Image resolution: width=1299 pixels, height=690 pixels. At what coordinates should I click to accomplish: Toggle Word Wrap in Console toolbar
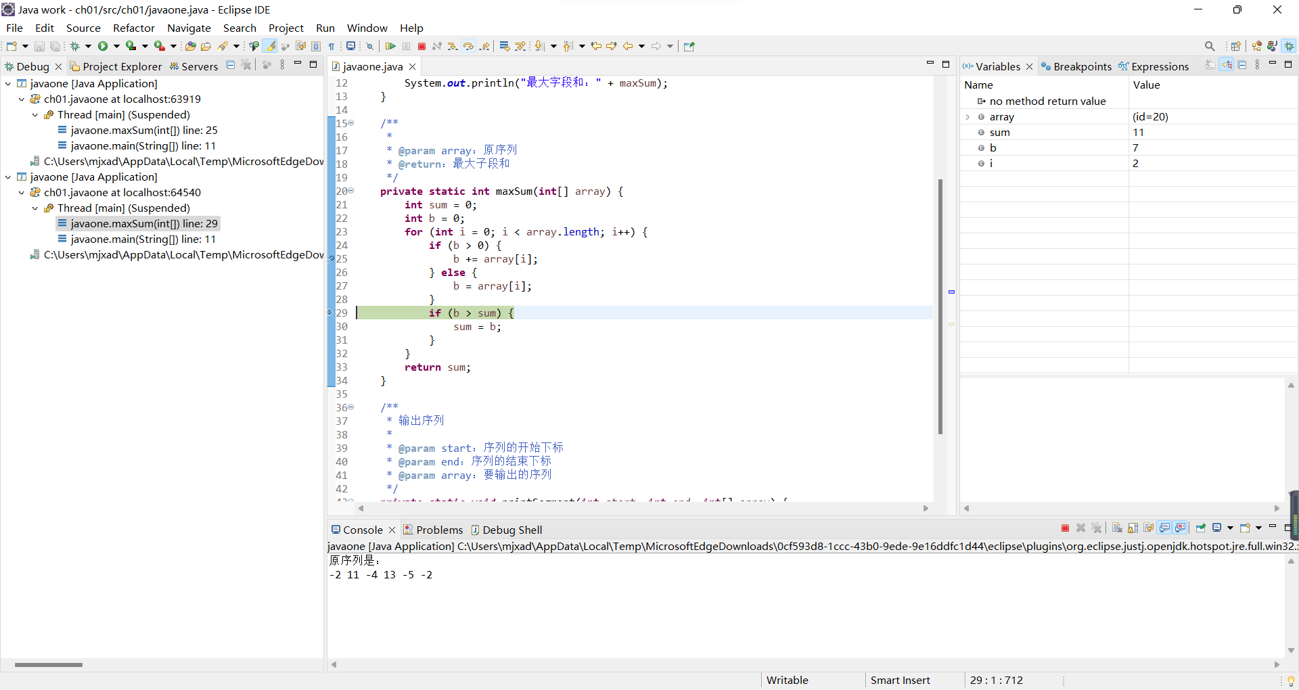click(1149, 528)
